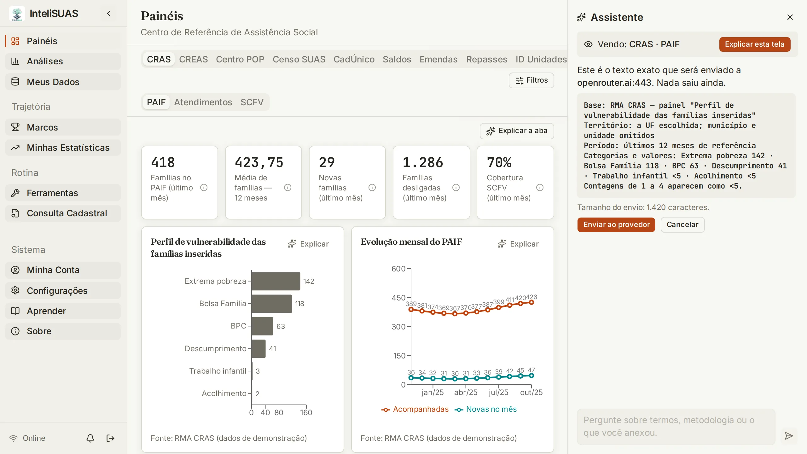Image resolution: width=807 pixels, height=454 pixels.
Task: Click Explicar a aba button
Action: coord(517,131)
